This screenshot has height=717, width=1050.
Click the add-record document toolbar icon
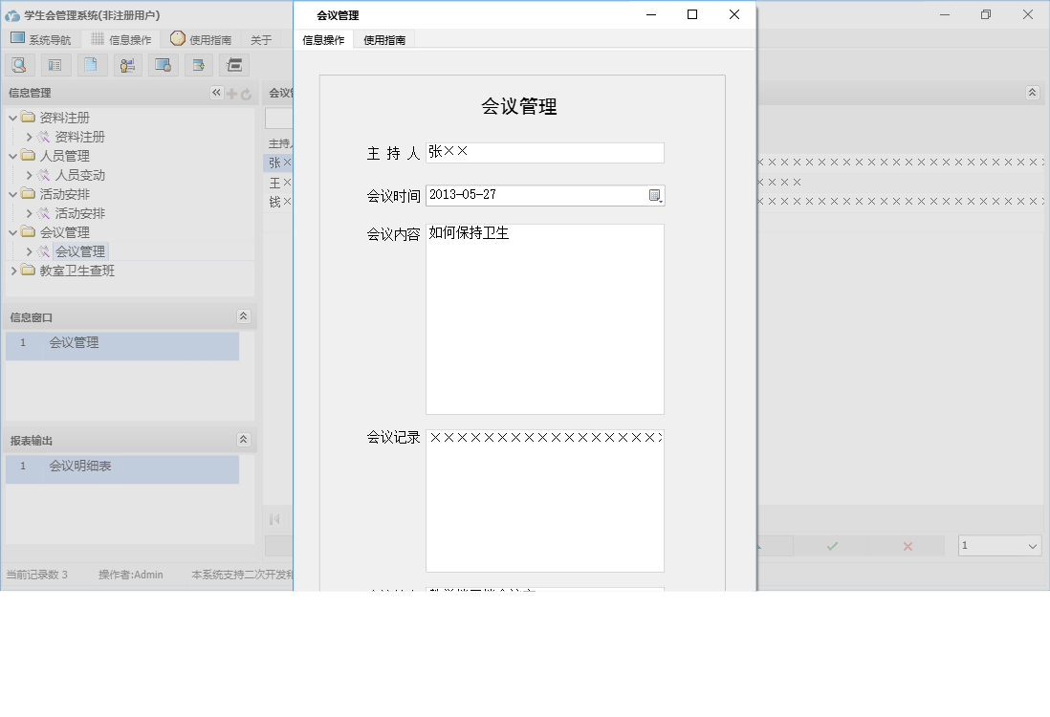pos(198,64)
